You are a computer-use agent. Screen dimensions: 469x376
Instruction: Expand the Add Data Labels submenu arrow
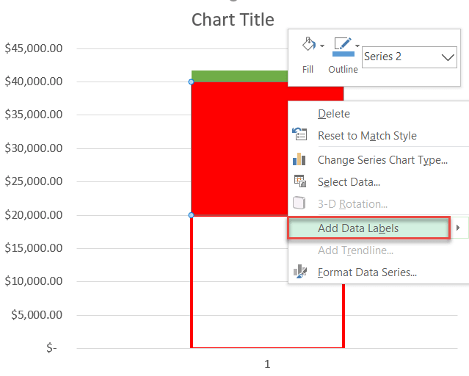(x=459, y=228)
